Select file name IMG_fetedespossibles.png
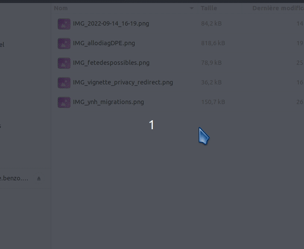This screenshot has height=249, width=304. (x=111, y=63)
